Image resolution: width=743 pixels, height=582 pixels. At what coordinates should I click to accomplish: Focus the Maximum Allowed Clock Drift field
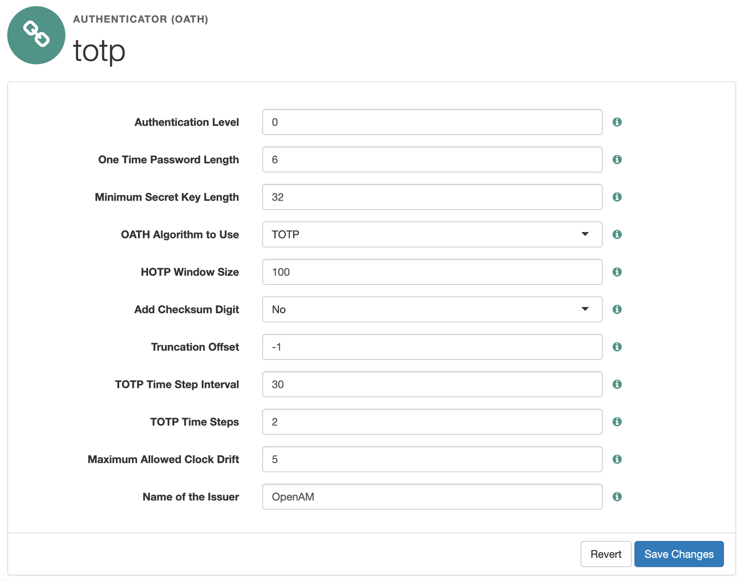tap(432, 459)
